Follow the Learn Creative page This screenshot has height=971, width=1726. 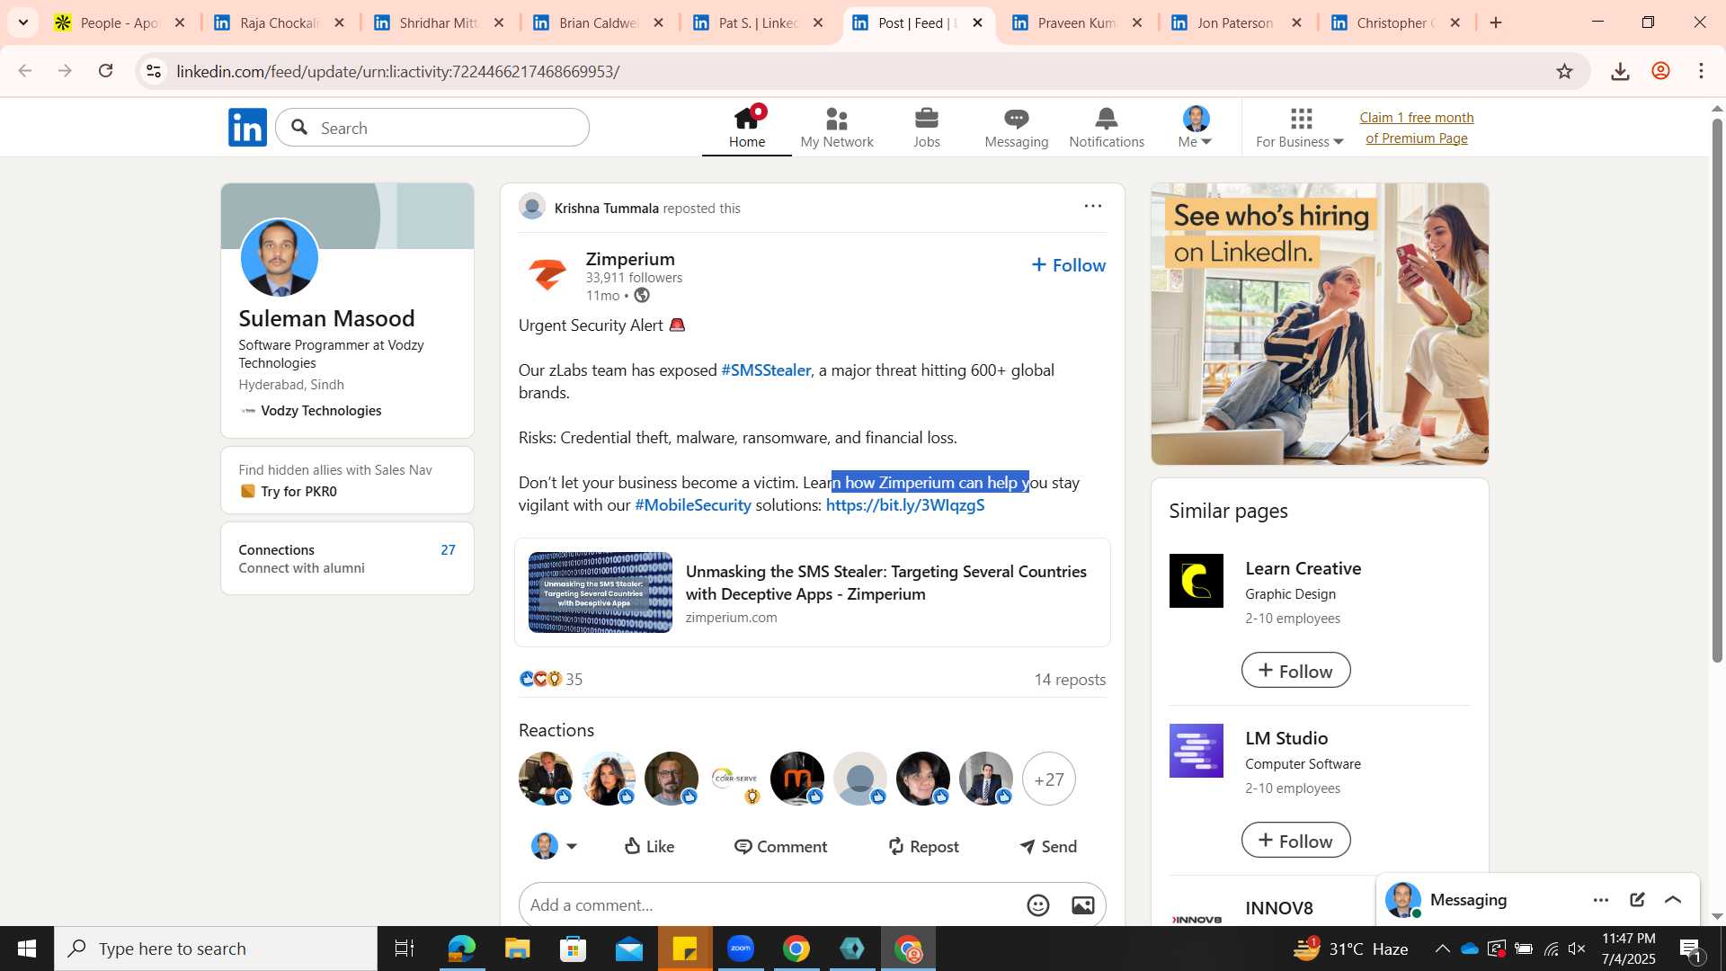pyautogui.click(x=1295, y=671)
